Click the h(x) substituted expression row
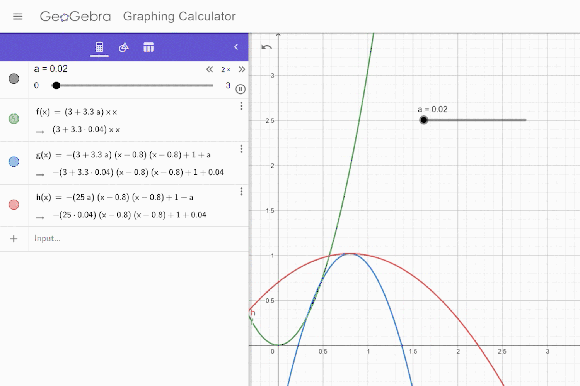580x386 pixels. pos(130,215)
